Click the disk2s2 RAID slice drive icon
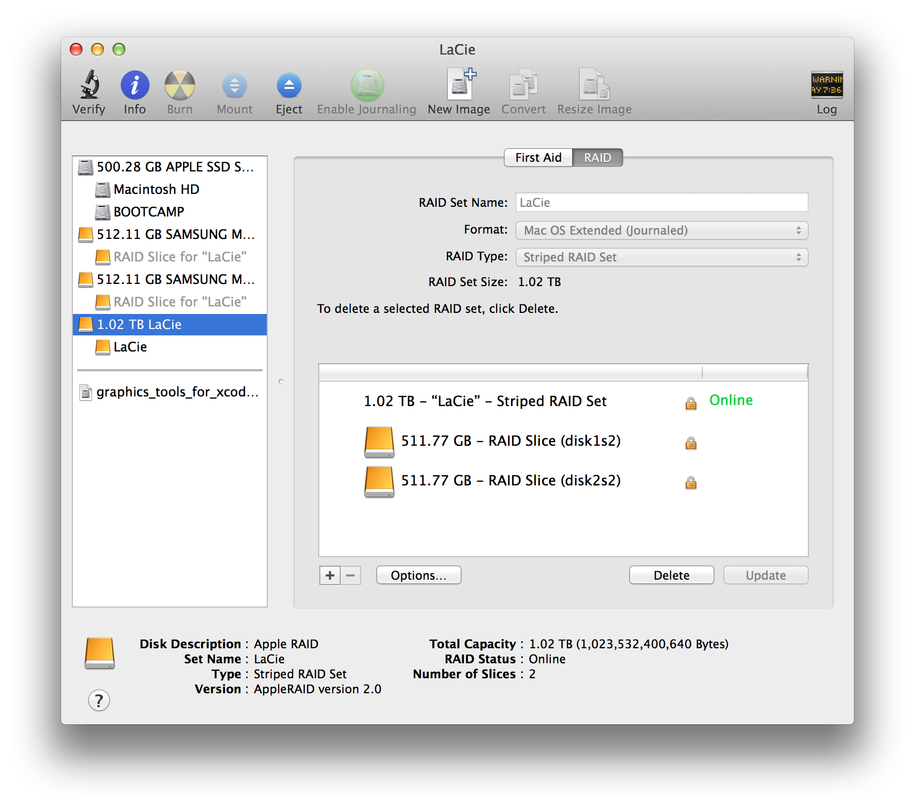 click(379, 482)
